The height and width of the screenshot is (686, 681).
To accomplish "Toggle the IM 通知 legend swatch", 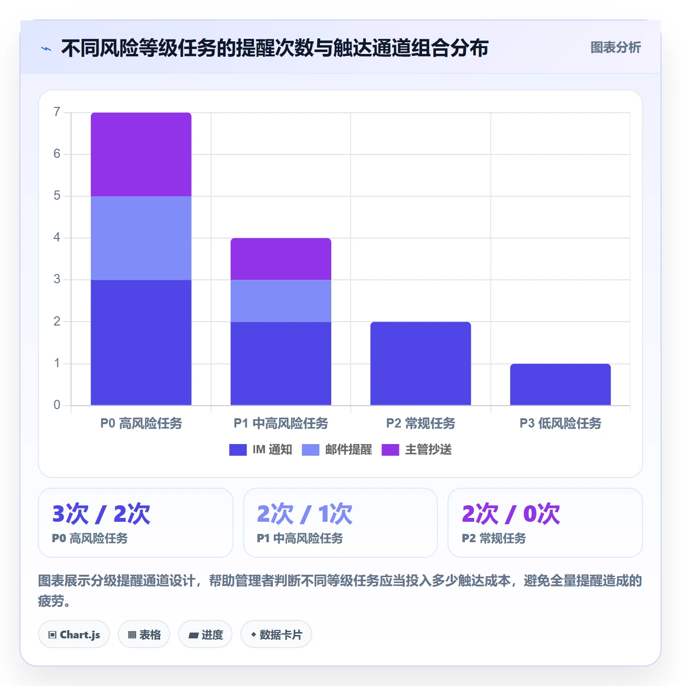I will (x=238, y=450).
